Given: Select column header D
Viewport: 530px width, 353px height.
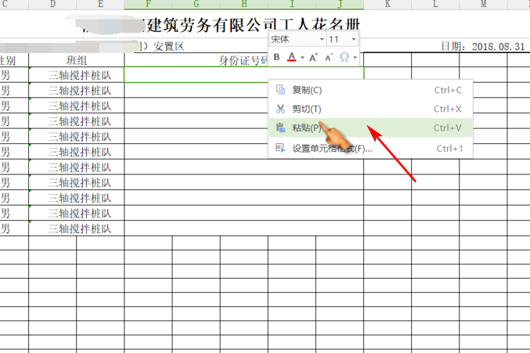Looking at the screenshot, I should [52, 4].
